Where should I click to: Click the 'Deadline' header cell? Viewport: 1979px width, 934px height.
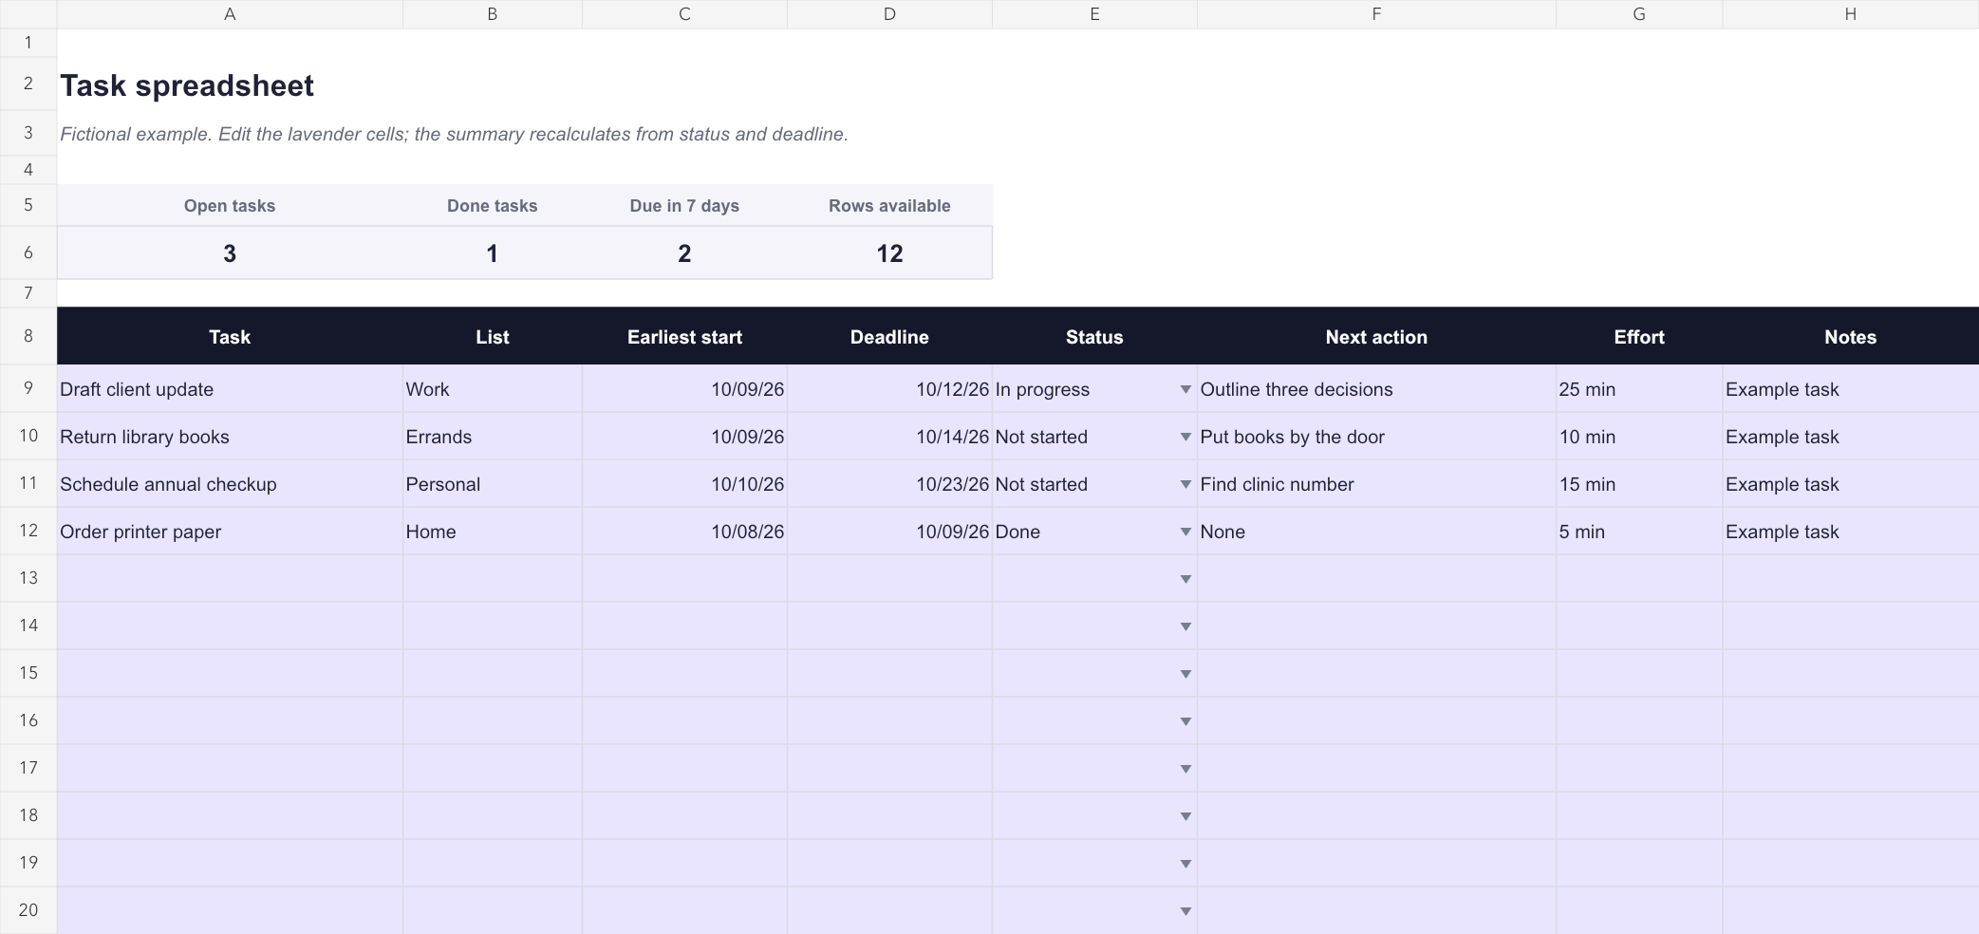point(889,337)
